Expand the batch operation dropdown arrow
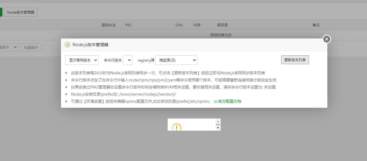 [x=15, y=47]
